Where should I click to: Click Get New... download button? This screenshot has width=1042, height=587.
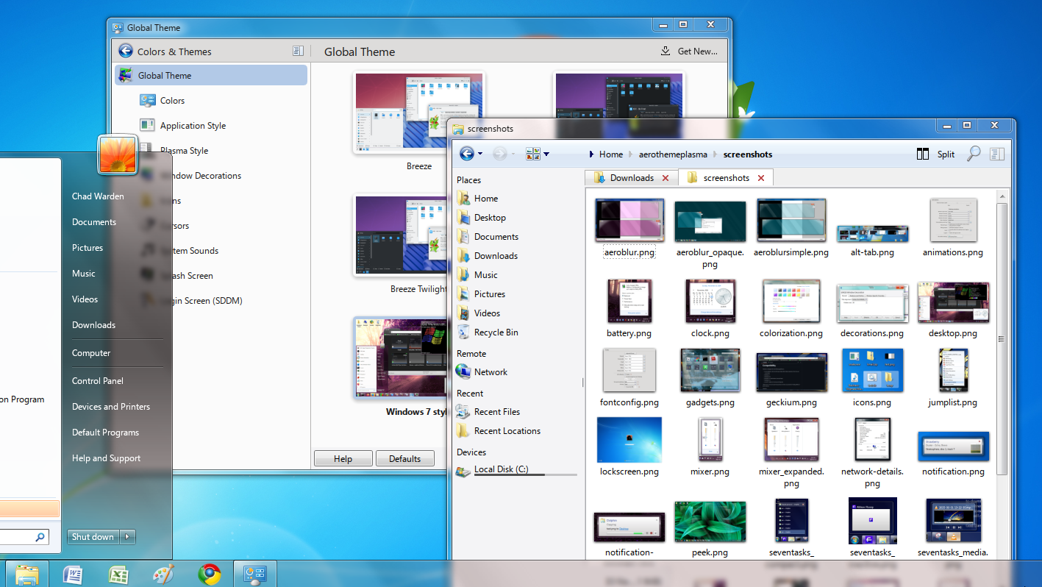tap(689, 51)
